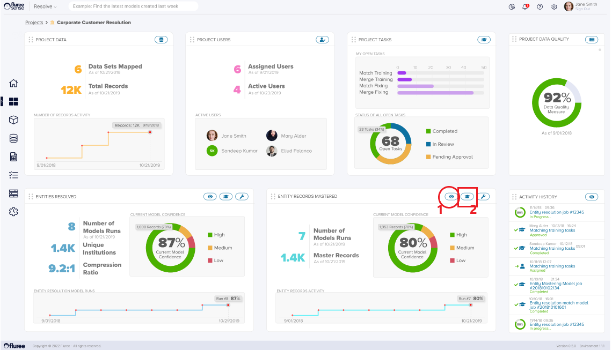Open the task checklist item in sidebar
Image resolution: width=612 pixels, height=350 pixels.
tap(14, 175)
